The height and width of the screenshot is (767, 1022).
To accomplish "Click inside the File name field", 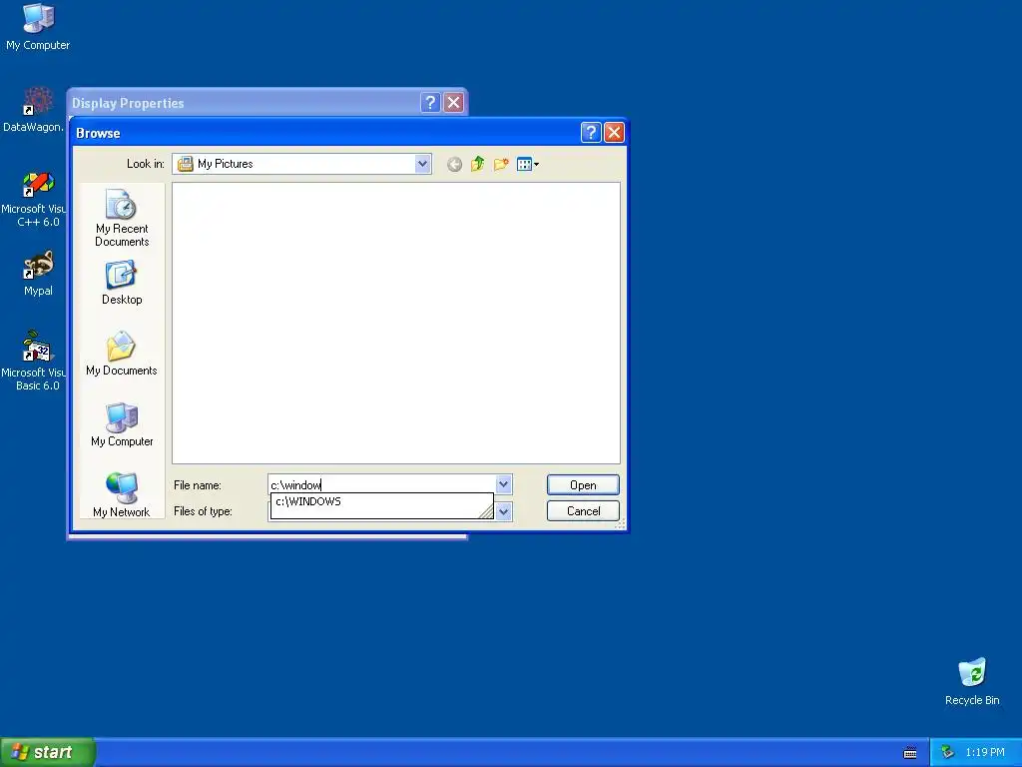I will (382, 484).
